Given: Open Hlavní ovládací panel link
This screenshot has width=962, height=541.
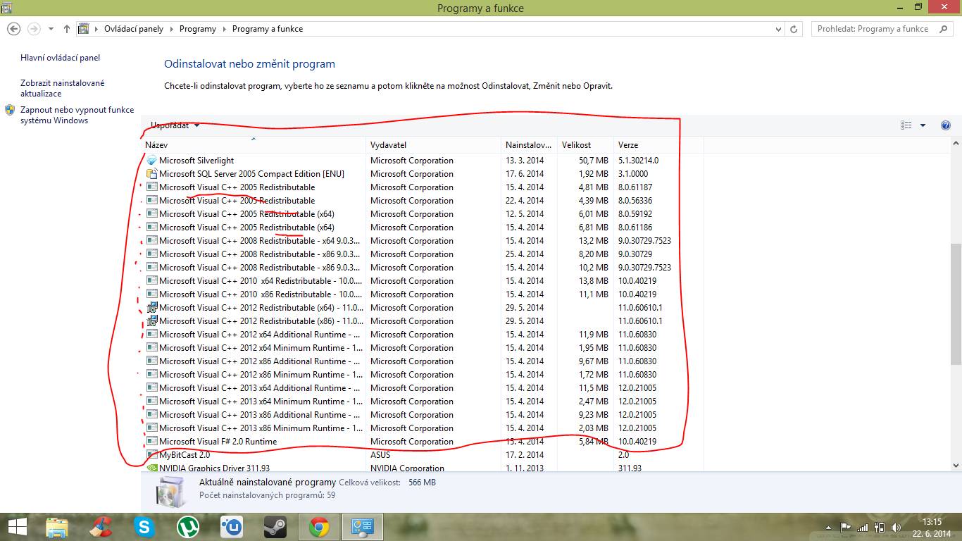Looking at the screenshot, I should (x=61, y=58).
